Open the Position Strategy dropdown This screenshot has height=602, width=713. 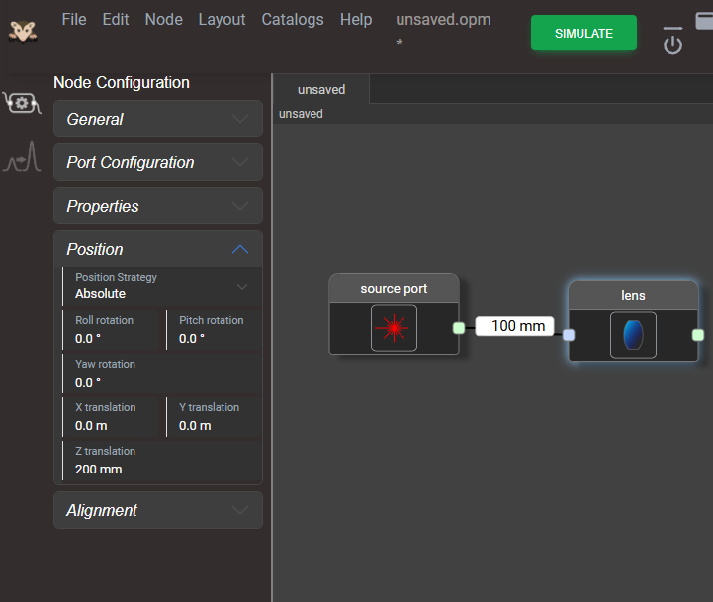point(162,287)
